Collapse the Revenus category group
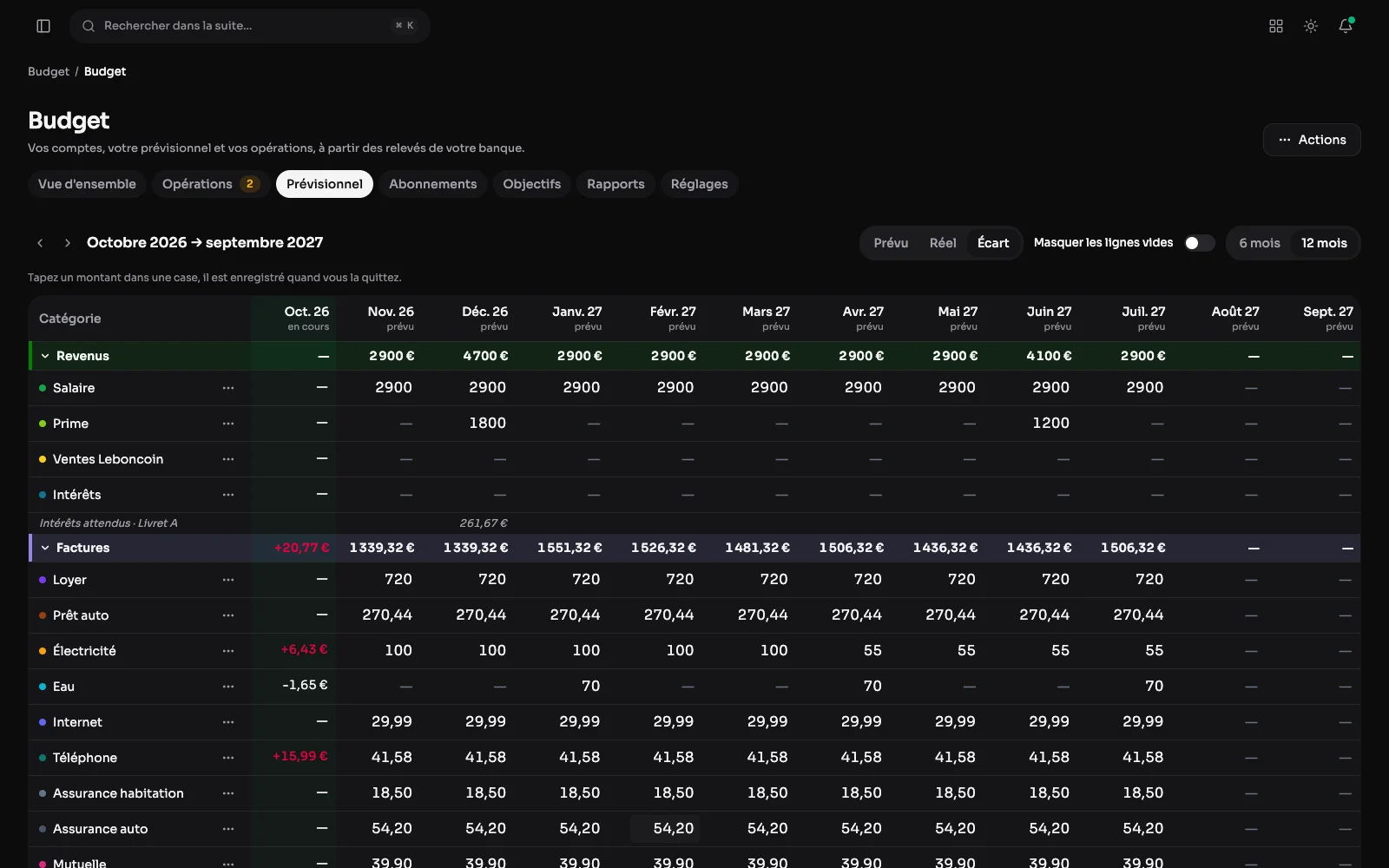The height and width of the screenshot is (868, 1389). coord(45,356)
